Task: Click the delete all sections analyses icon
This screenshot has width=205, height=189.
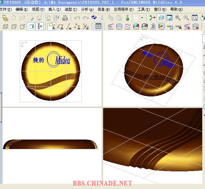Action: coord(196,27)
